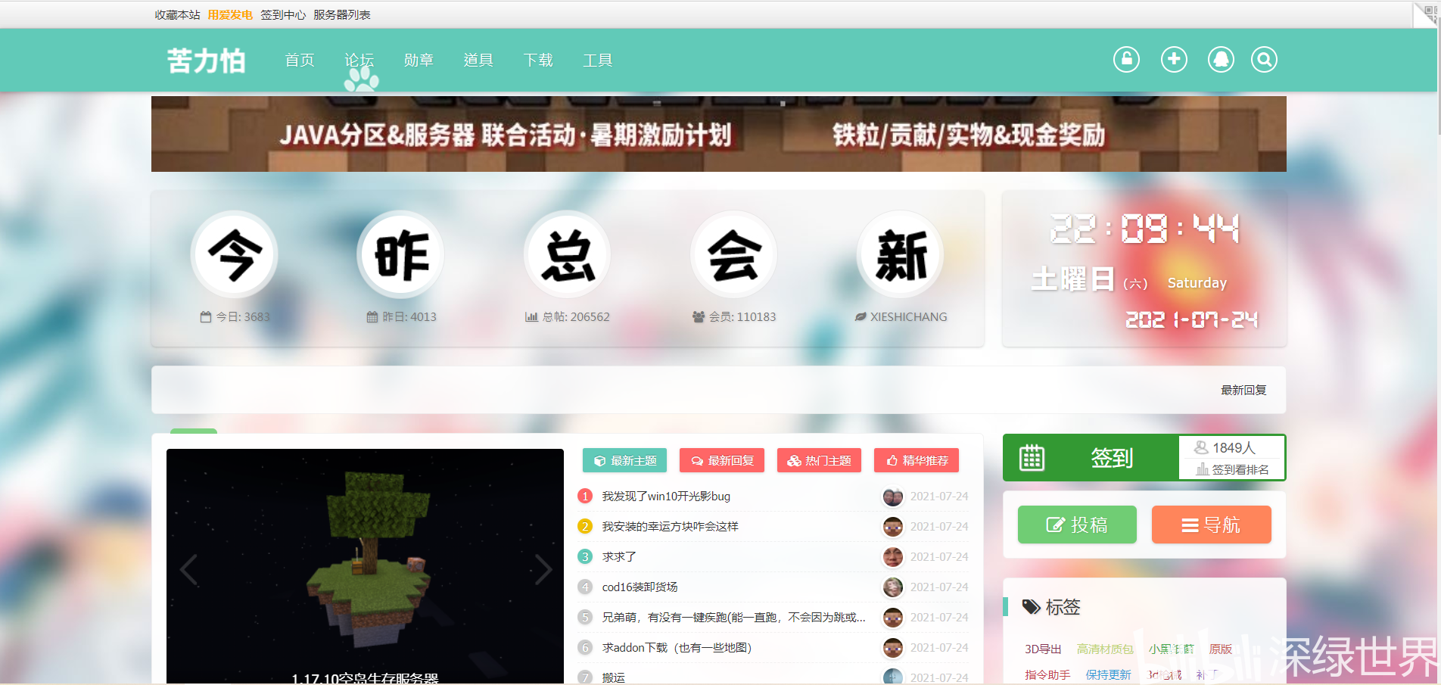This screenshot has width=1441, height=685.
Task: Switch to 最新回复 red tab
Action: tap(722, 460)
